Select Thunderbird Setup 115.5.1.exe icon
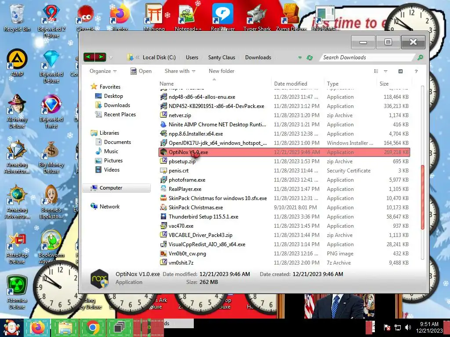 coord(163,216)
